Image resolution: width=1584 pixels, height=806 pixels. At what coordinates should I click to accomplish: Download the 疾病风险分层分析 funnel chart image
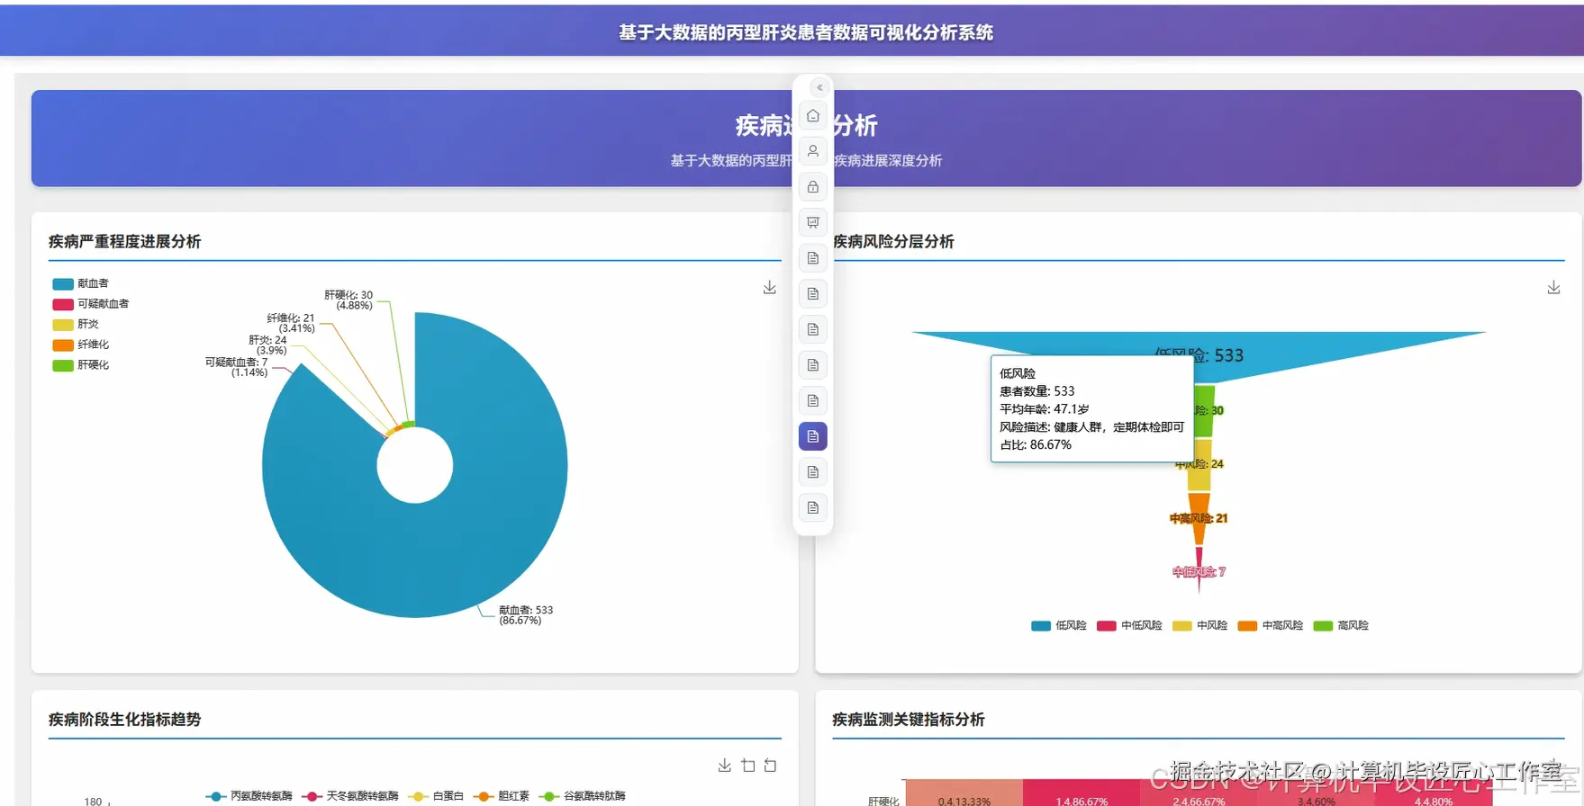pos(1553,287)
